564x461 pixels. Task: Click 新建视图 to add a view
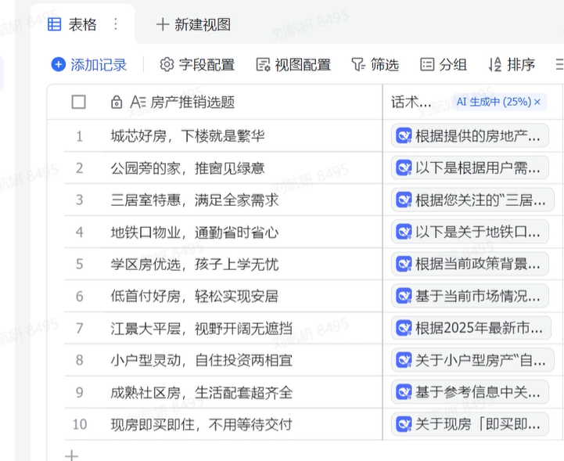click(193, 25)
